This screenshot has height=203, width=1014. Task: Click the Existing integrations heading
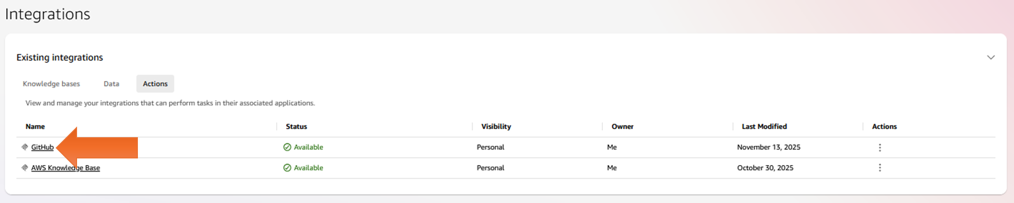coord(60,58)
